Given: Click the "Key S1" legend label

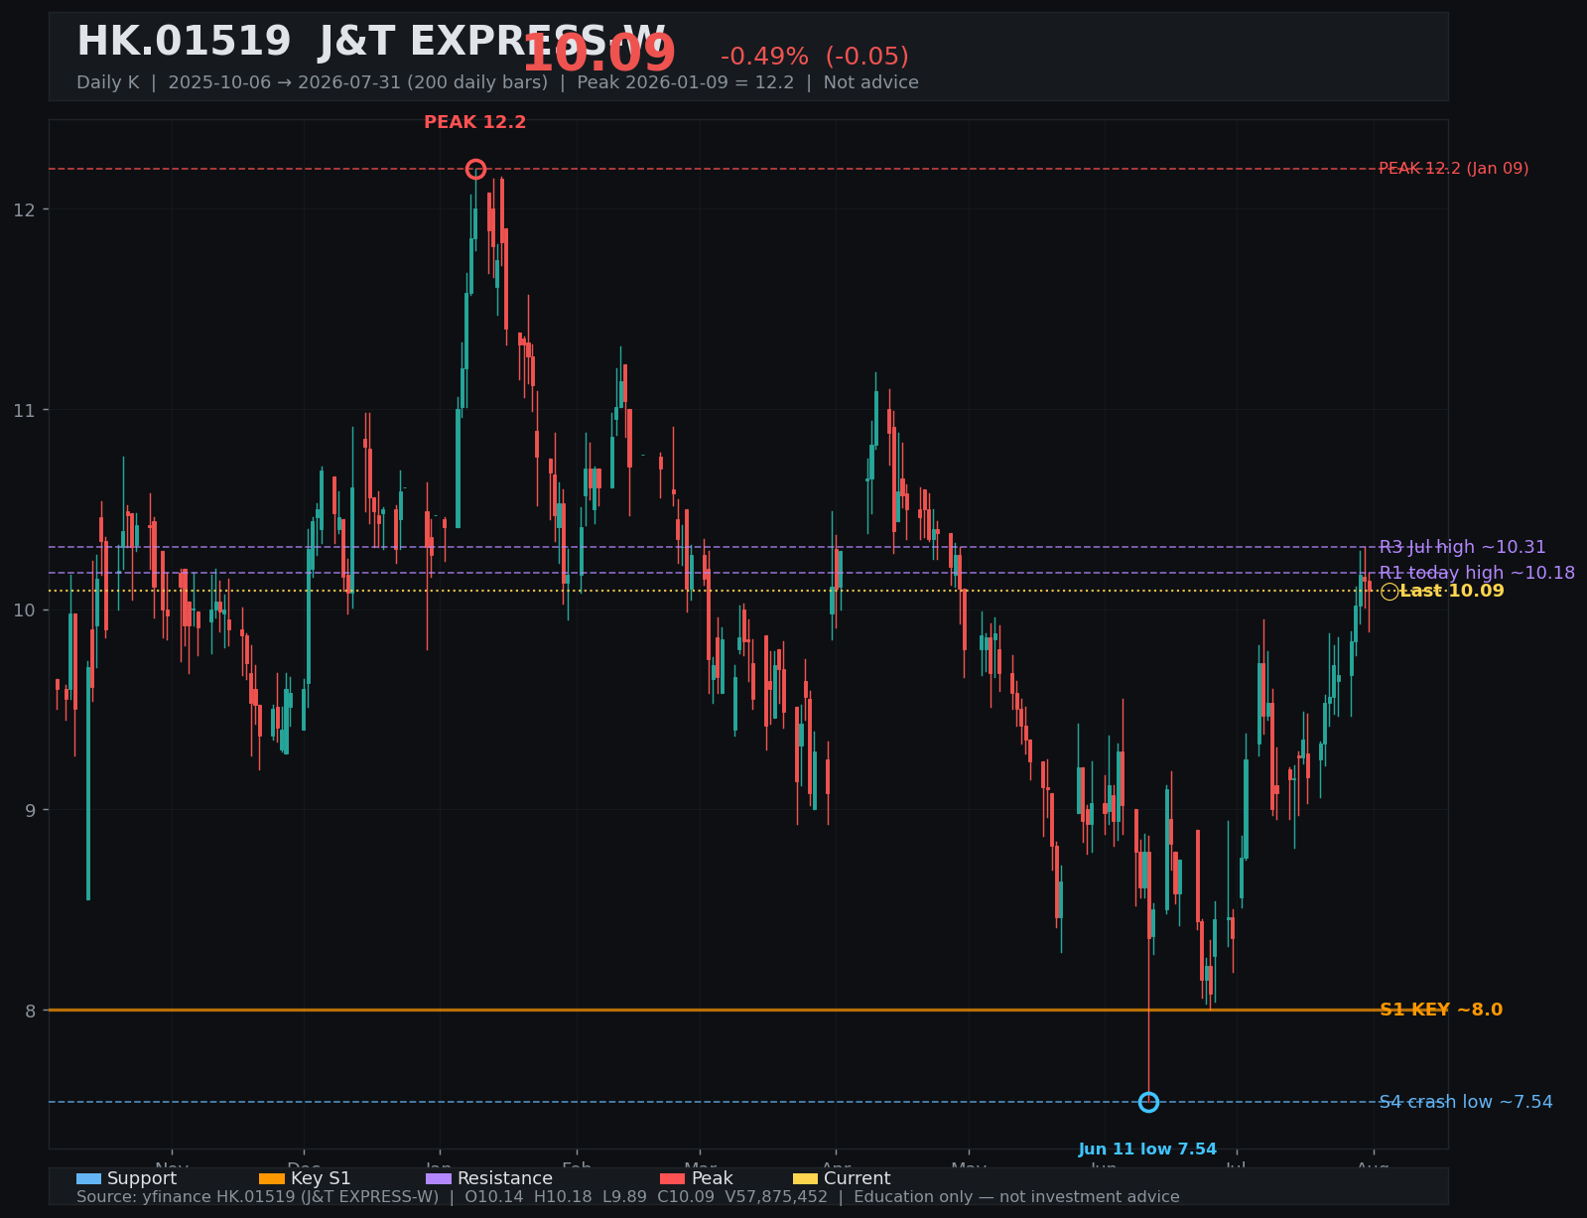Looking at the screenshot, I should 321,1179.
